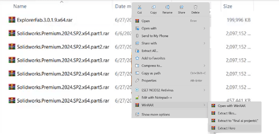Click the Delete trash icon
The height and width of the screenshot is (134, 279).
(195, 7)
